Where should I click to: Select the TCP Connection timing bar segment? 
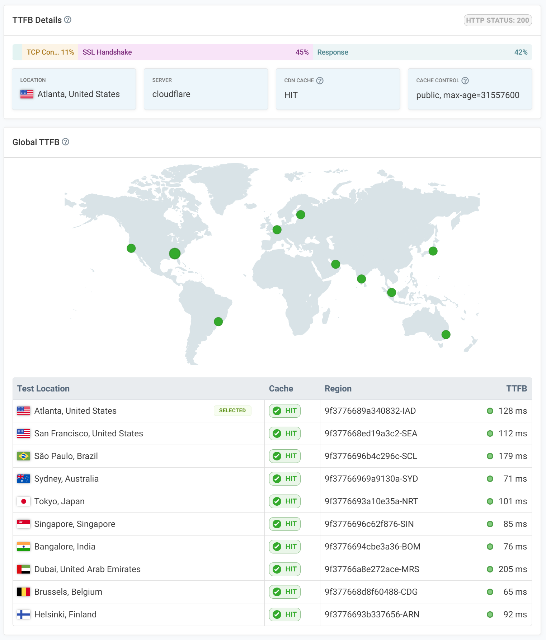click(50, 52)
